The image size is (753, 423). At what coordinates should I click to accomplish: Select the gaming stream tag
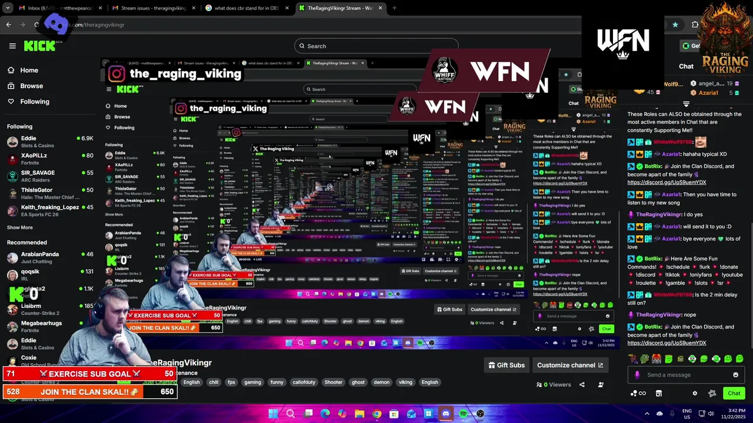252,382
